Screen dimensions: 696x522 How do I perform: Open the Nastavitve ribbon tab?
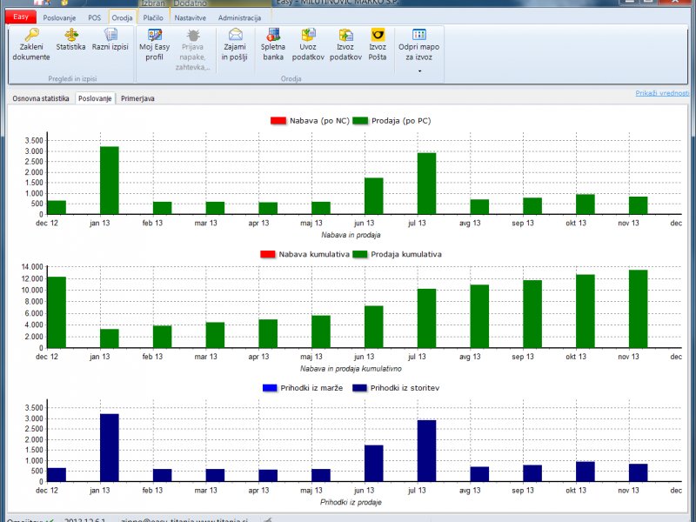point(190,17)
